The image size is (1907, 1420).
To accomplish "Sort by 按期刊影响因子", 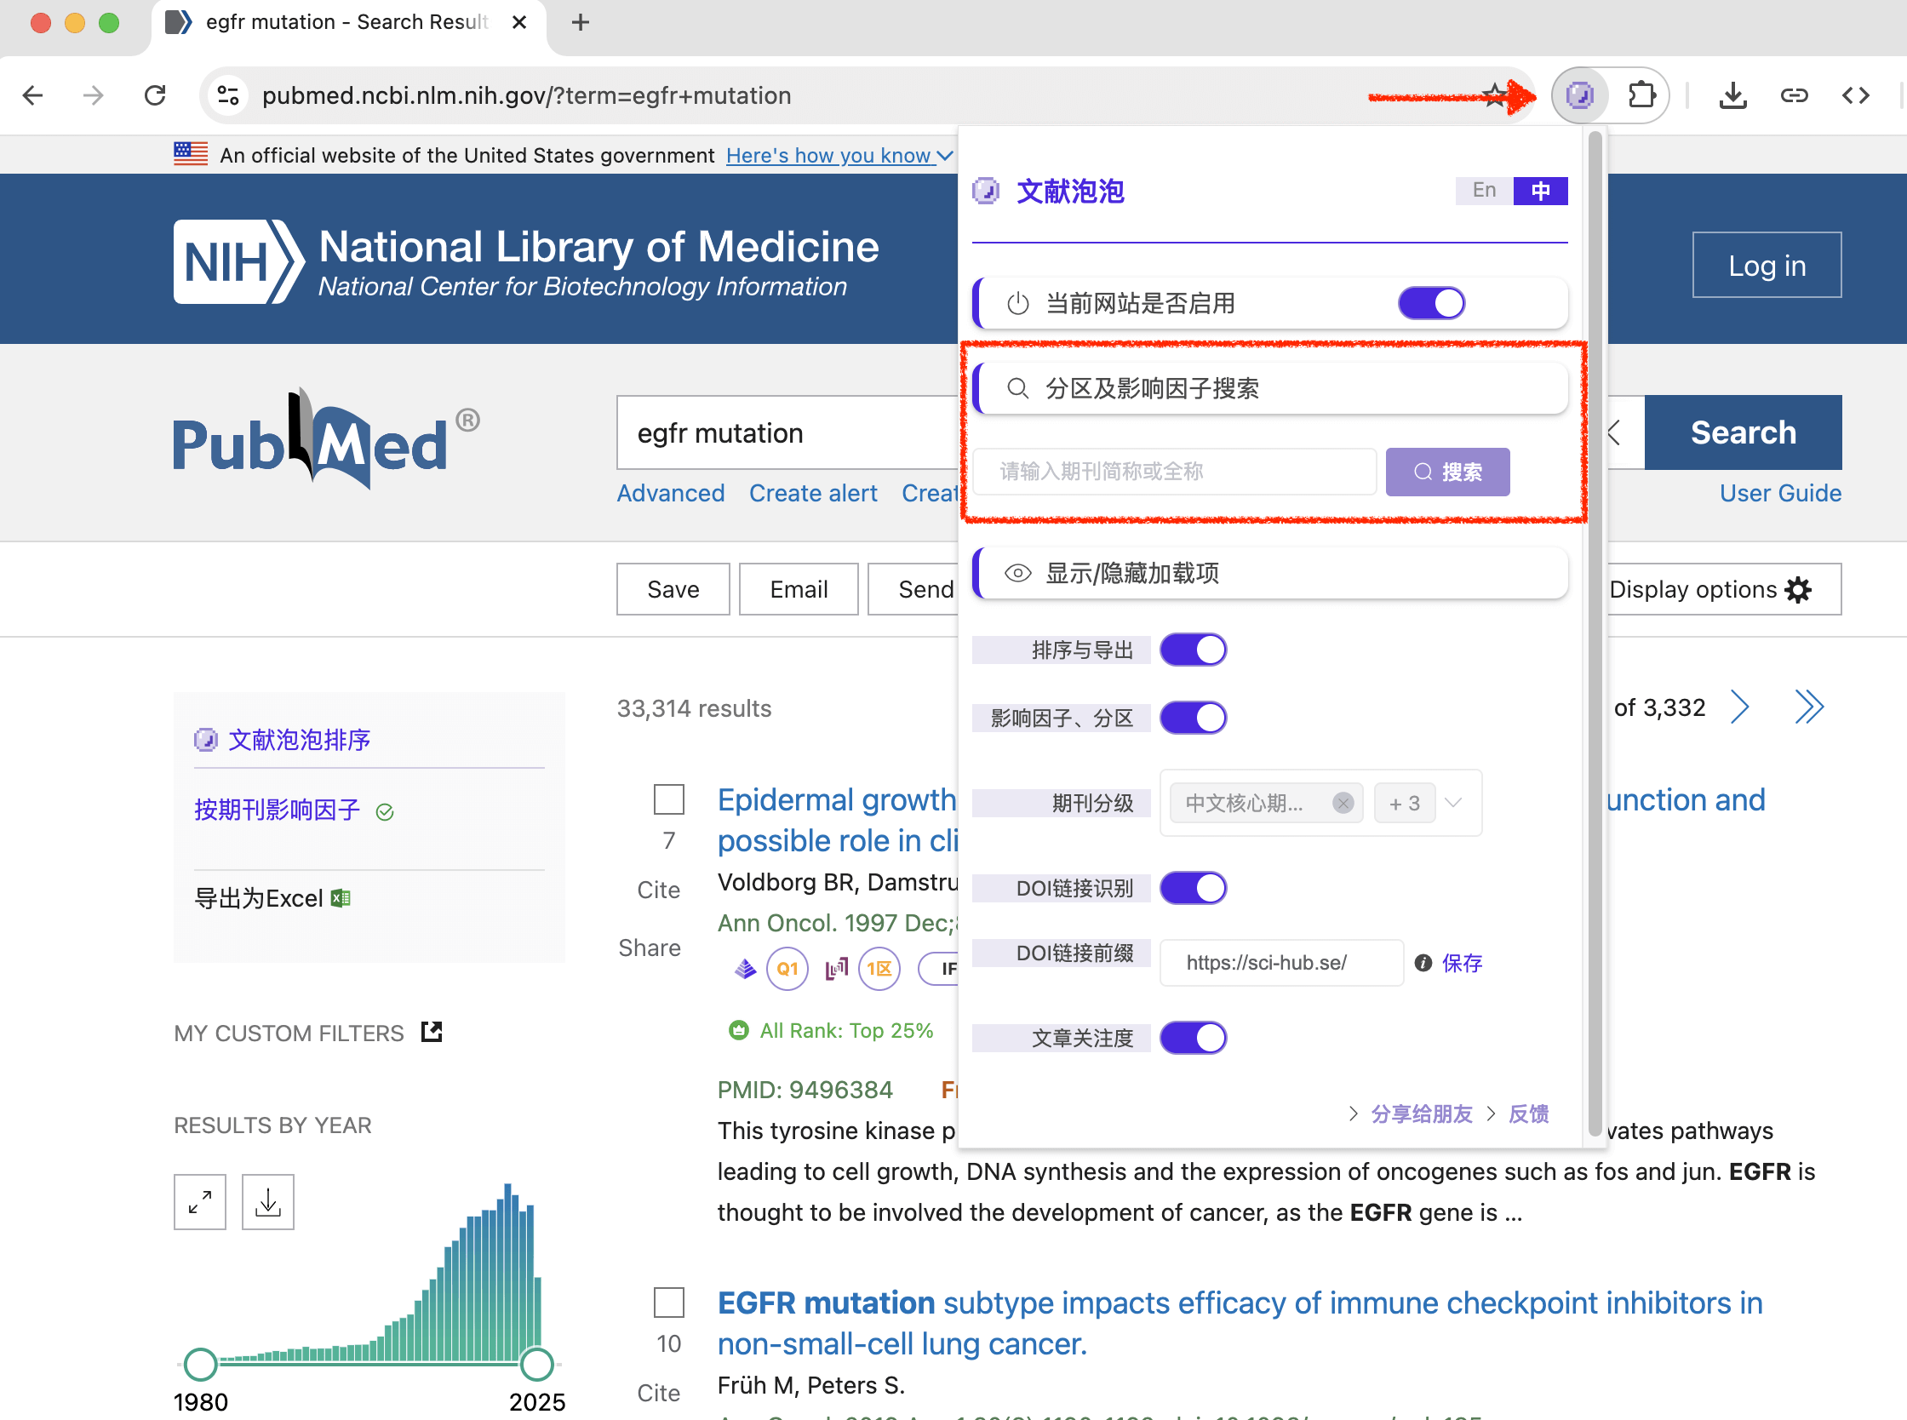I will (277, 809).
